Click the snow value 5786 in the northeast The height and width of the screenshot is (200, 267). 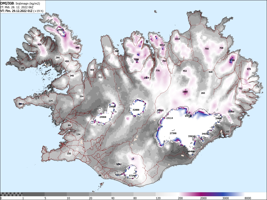pyautogui.click(x=232, y=60)
